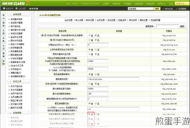Choose 是 for cfg_arcautosp row
This screenshot has width=190, height=128.
point(90,40)
